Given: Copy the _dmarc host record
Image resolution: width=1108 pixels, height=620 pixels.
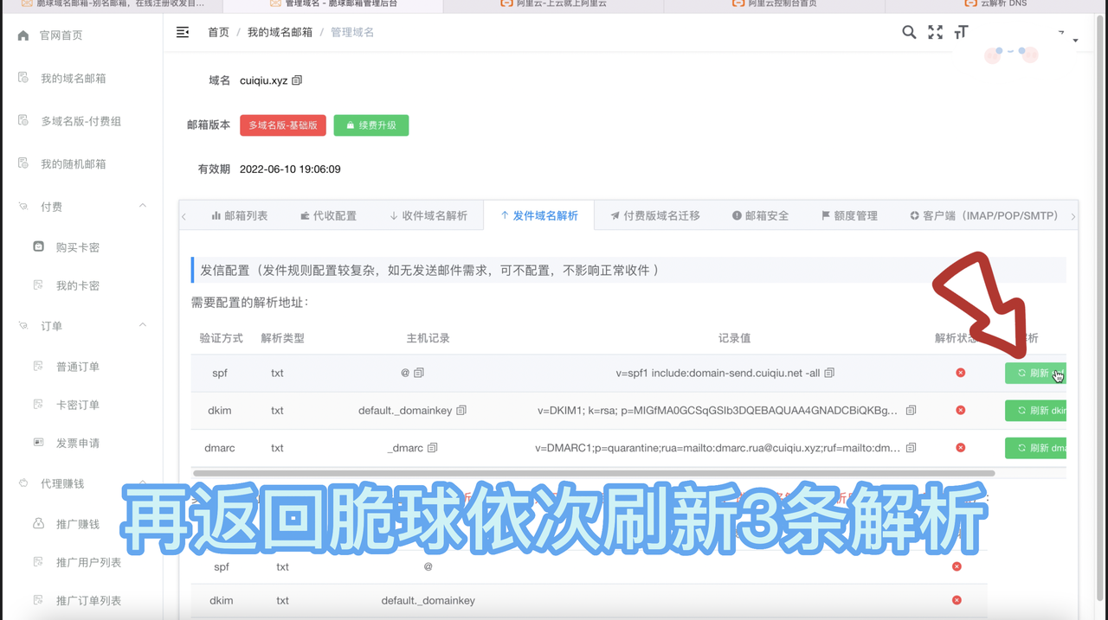Looking at the screenshot, I should 433,448.
